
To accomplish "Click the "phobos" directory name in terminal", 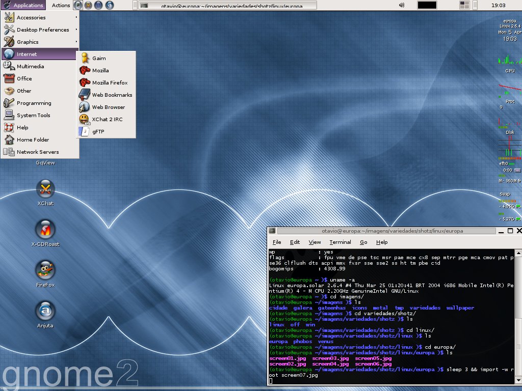I will coord(303,342).
